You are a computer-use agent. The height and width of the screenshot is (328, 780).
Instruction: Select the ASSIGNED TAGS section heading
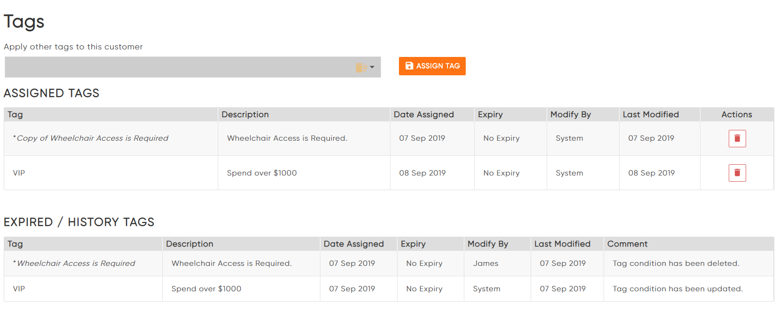pos(51,93)
